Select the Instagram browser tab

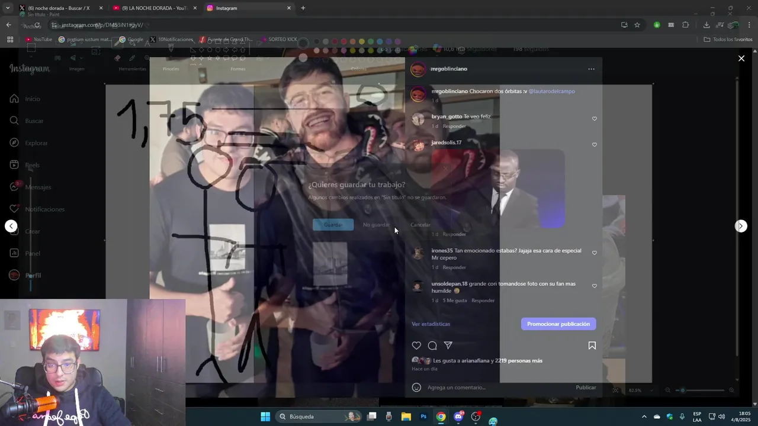[x=249, y=8]
